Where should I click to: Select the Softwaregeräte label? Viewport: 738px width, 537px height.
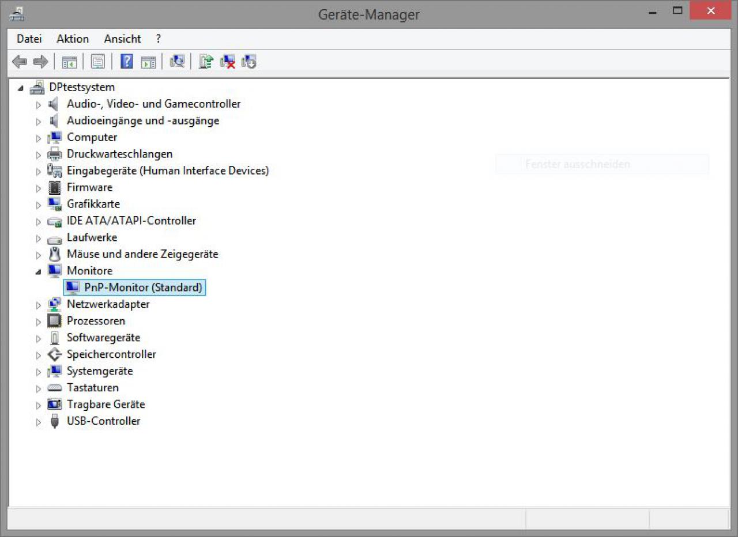[104, 338]
